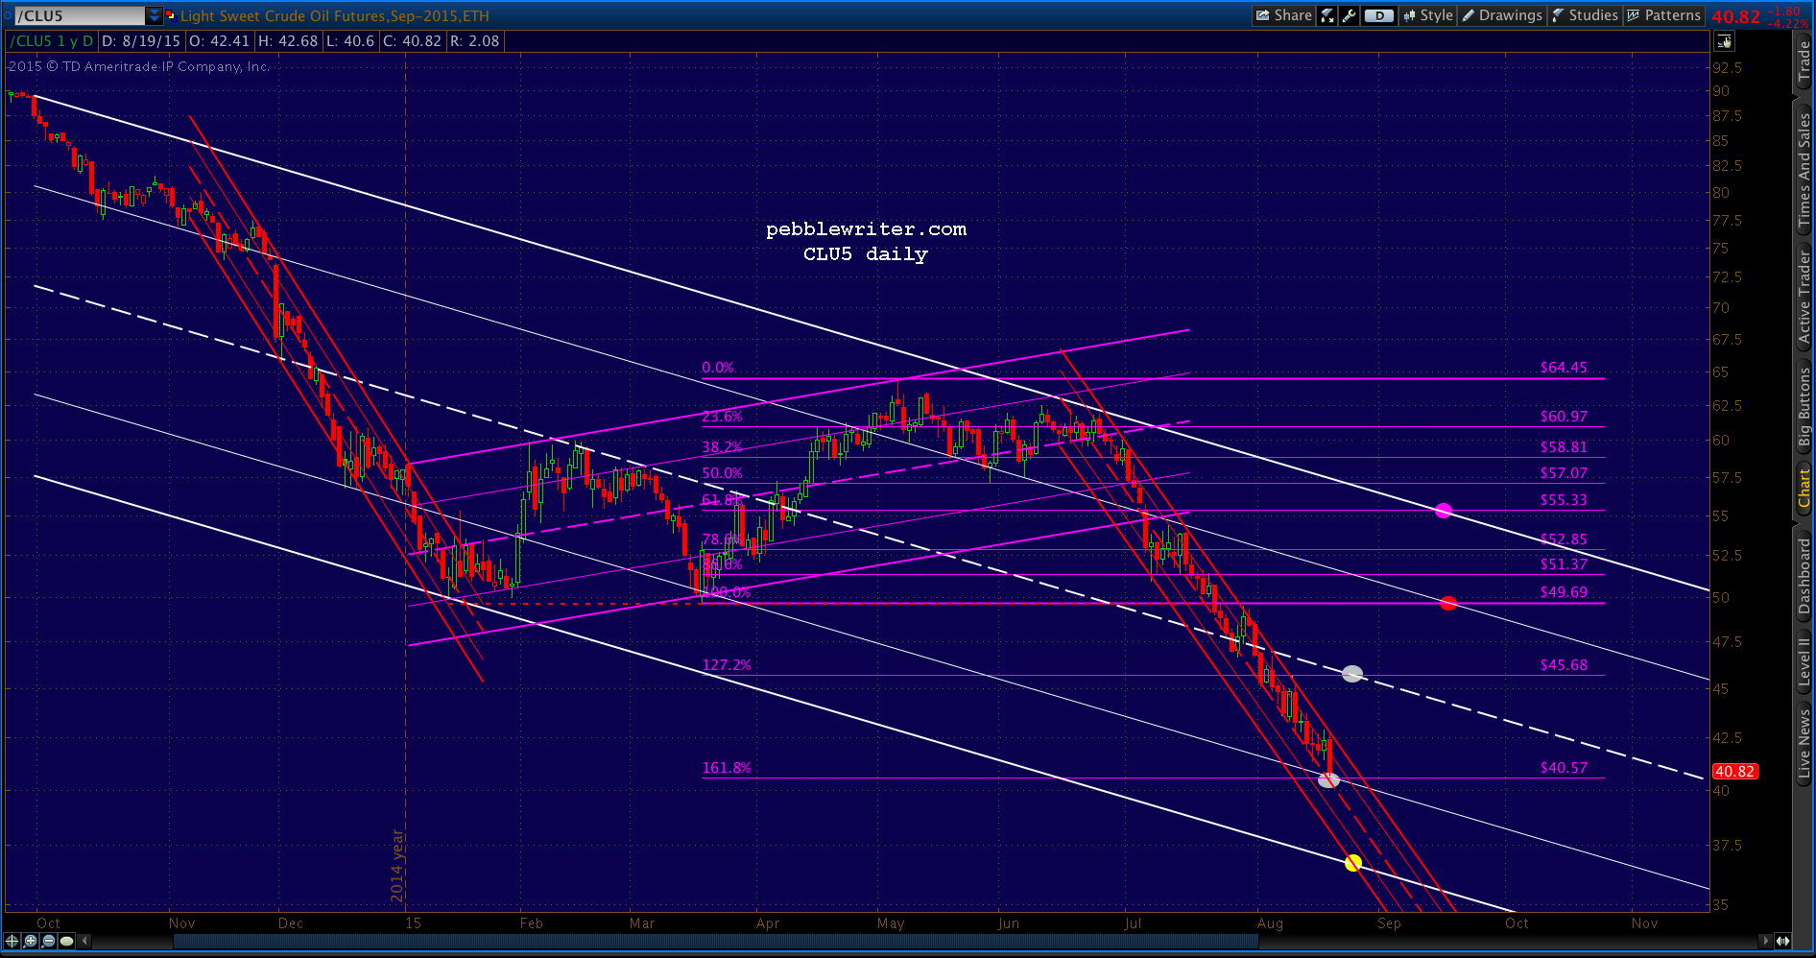Viewport: 1816px width, 958px height.
Task: Toggle the D daily timeframe button
Action: pyautogui.click(x=1379, y=15)
